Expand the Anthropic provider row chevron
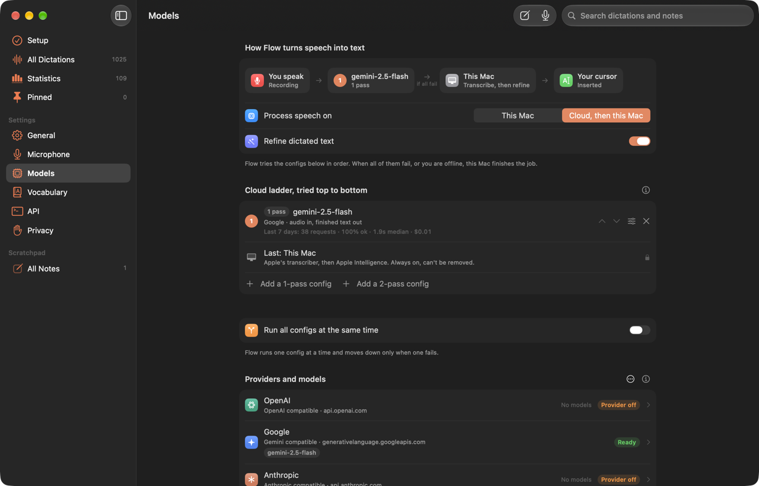The height and width of the screenshot is (486, 759). click(x=648, y=479)
